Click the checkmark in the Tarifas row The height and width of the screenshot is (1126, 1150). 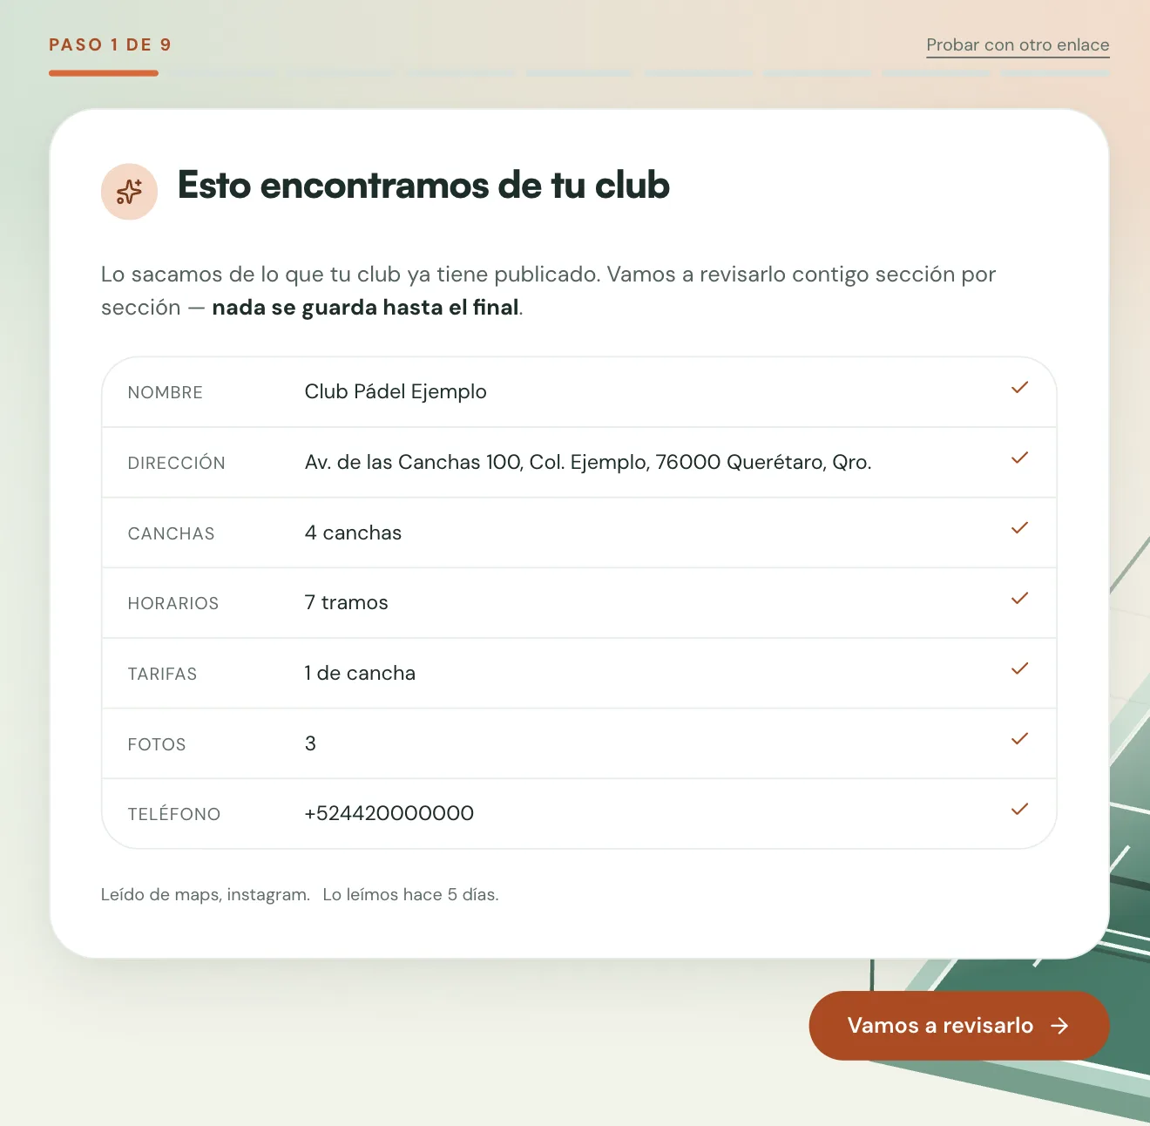pyautogui.click(x=1019, y=669)
